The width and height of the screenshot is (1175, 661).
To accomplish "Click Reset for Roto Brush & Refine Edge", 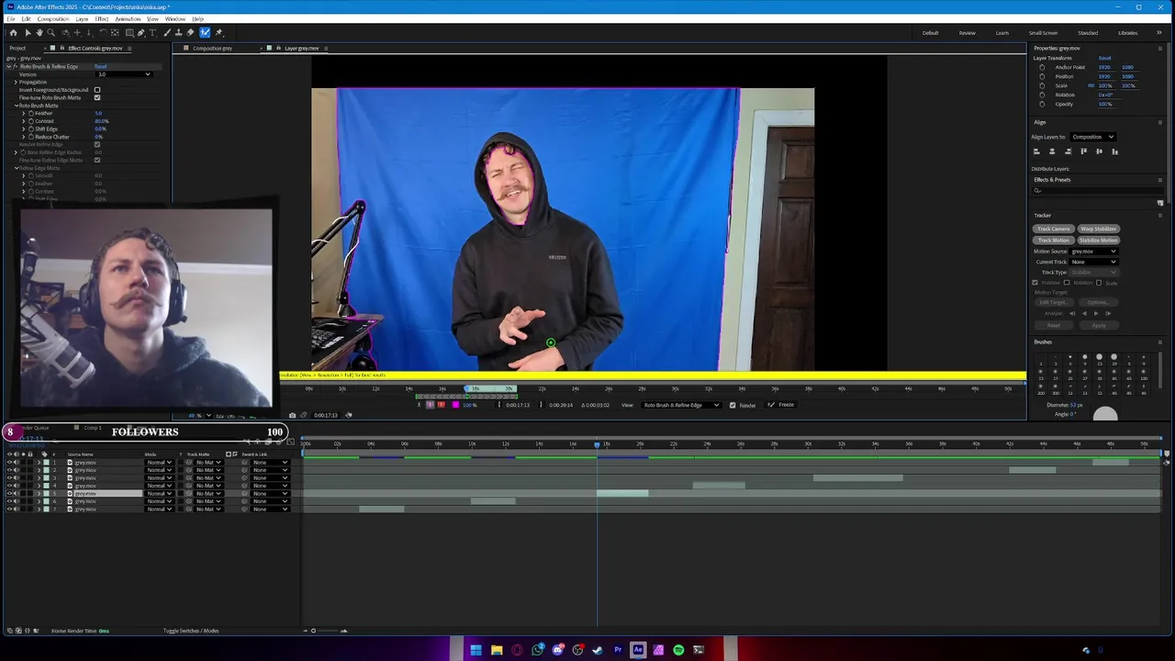I will point(100,66).
